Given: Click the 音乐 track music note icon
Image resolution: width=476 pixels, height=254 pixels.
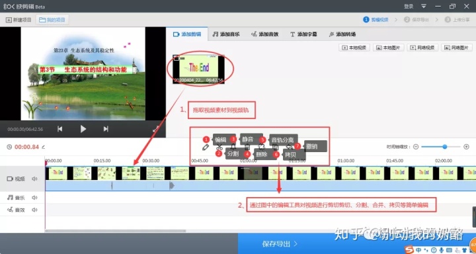Looking at the screenshot, I should pyautogui.click(x=10, y=198).
